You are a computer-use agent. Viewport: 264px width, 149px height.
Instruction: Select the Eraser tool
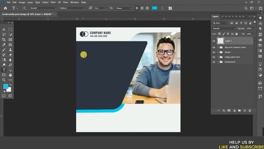pyautogui.click(x=10, y=55)
